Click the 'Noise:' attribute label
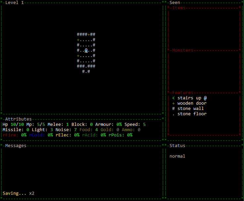 (63, 130)
